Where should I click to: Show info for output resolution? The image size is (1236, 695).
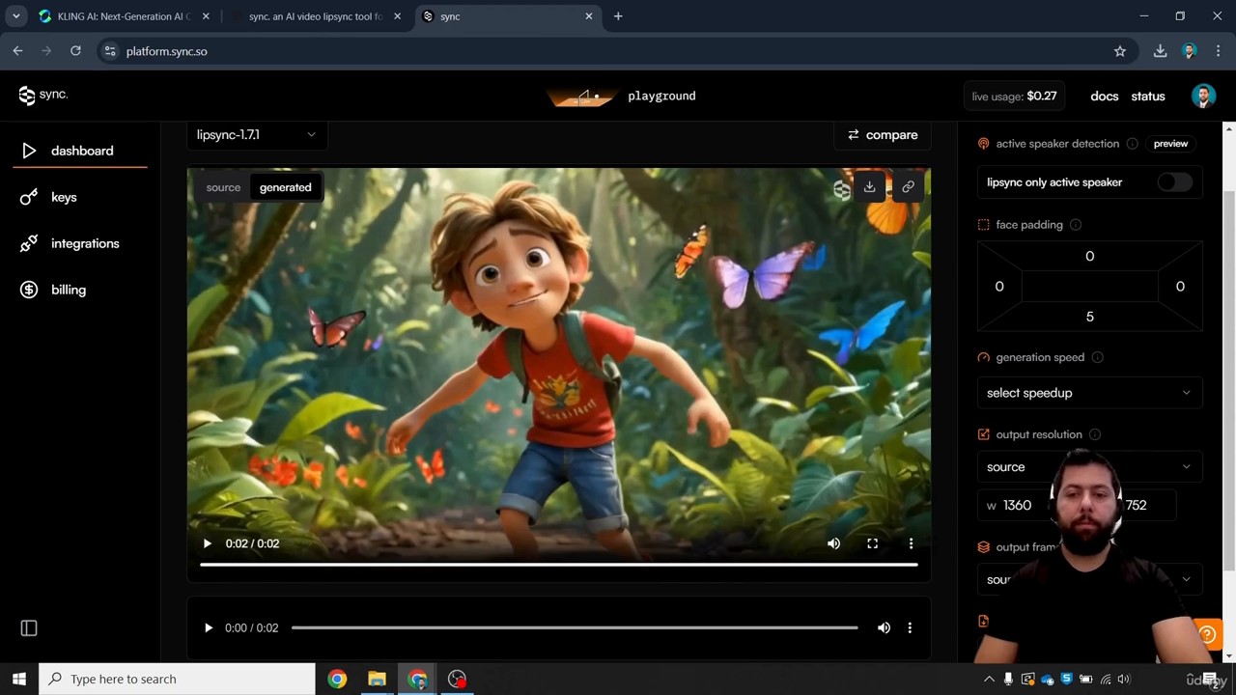coord(1095,434)
